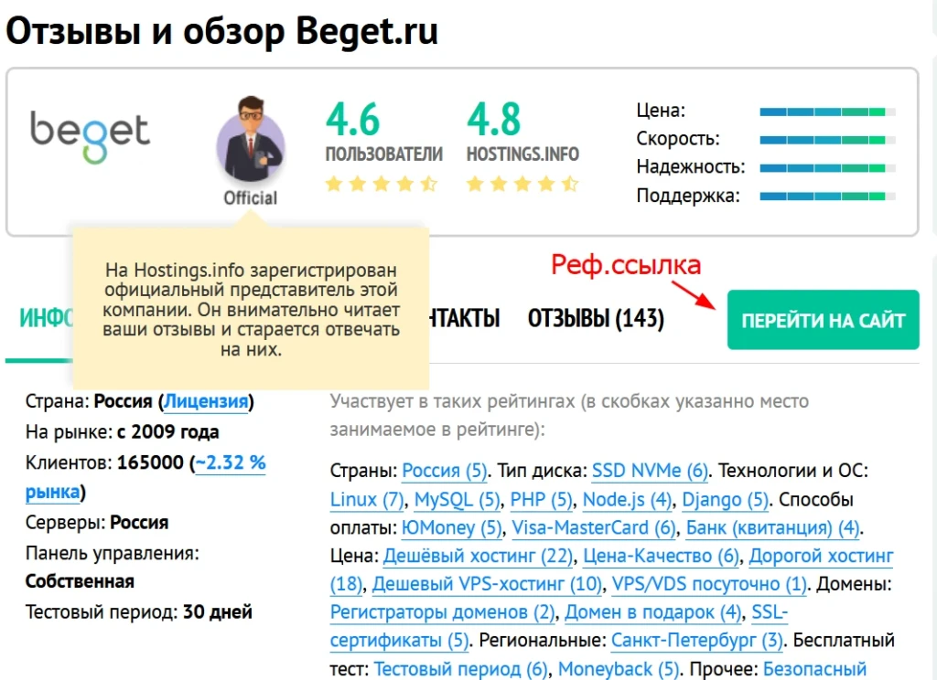Click the Скорость rating bar
937x680 pixels.
point(827,141)
